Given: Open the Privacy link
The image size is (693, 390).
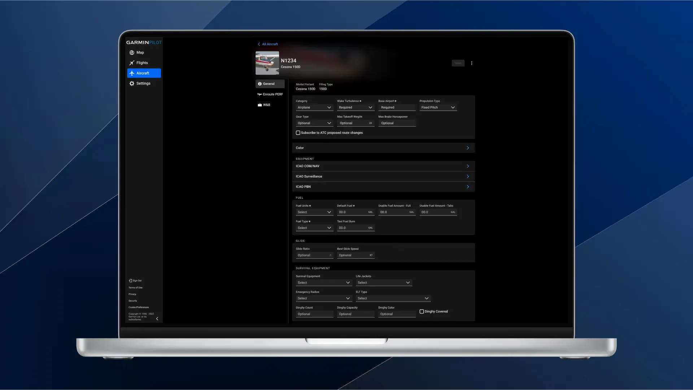Looking at the screenshot, I should (x=132, y=294).
